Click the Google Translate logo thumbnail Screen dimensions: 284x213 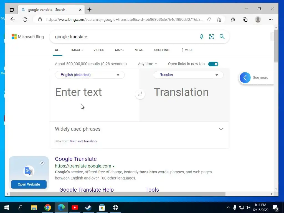[x=29, y=171]
